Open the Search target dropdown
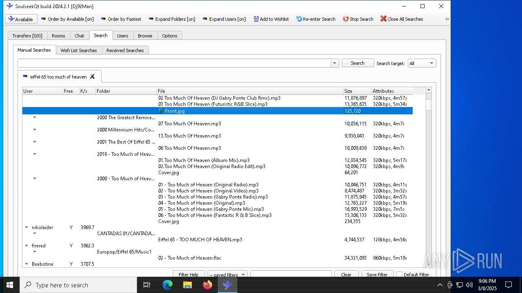 tap(422, 63)
